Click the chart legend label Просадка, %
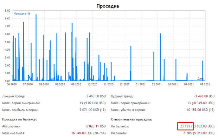 pyautogui.click(x=22, y=14)
